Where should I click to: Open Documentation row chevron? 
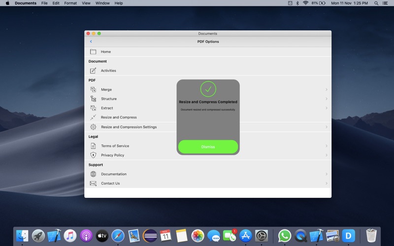(x=327, y=174)
